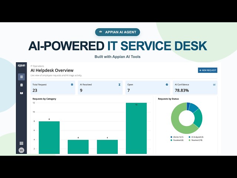This screenshot has height=178, width=237.
Task: Click the Resolved legend entry
Action: pyautogui.click(x=196, y=140)
